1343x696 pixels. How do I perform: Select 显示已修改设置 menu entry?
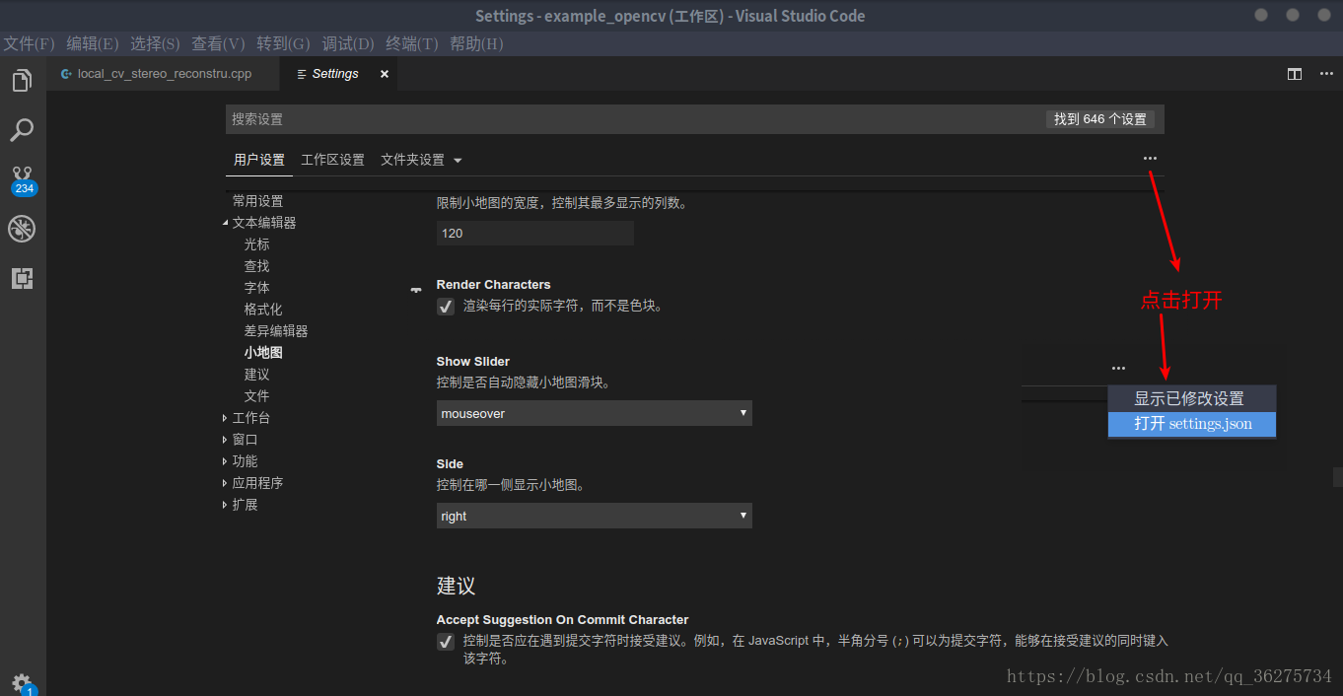point(1192,398)
